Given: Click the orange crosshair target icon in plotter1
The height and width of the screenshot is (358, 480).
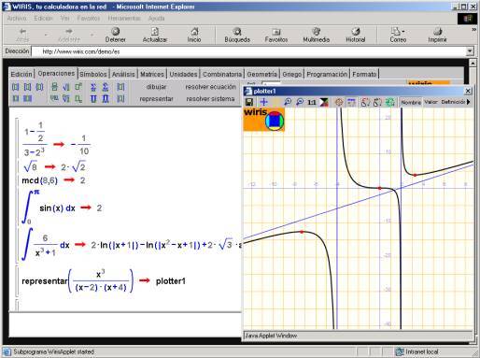Looking at the screenshot, I should coord(339,102).
